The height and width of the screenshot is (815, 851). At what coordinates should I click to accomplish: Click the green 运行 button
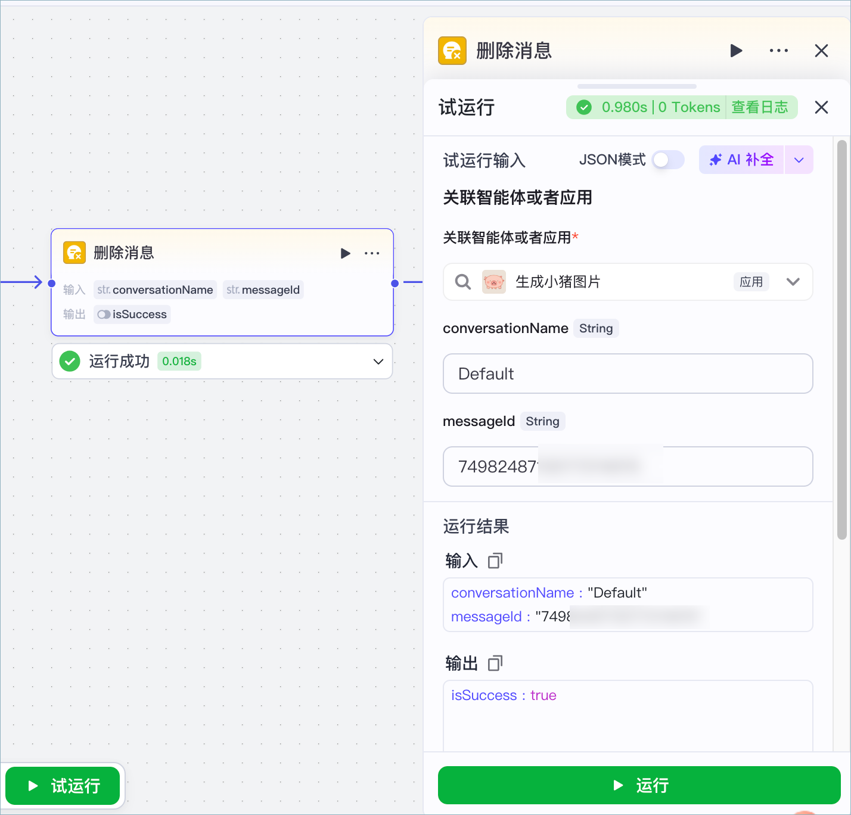pyautogui.click(x=639, y=785)
